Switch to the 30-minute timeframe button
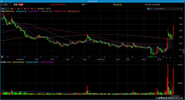This screenshot has width=185, height=100. click(178, 9)
